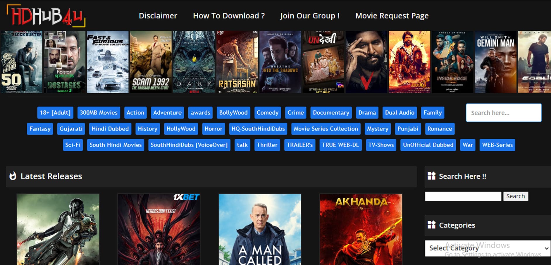Select the Drama category tag
The height and width of the screenshot is (265, 551).
(x=367, y=113)
